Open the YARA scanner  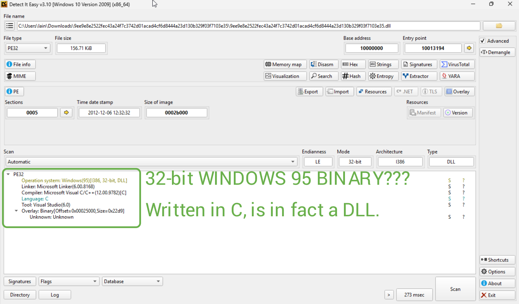click(x=457, y=76)
